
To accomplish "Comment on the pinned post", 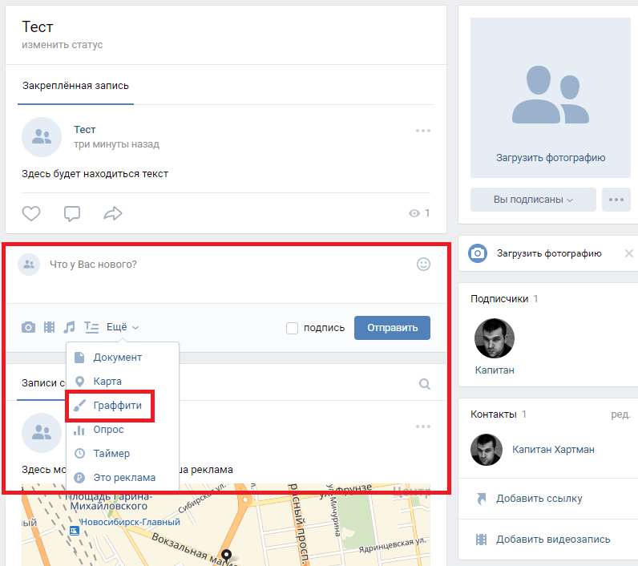I will coord(72,213).
